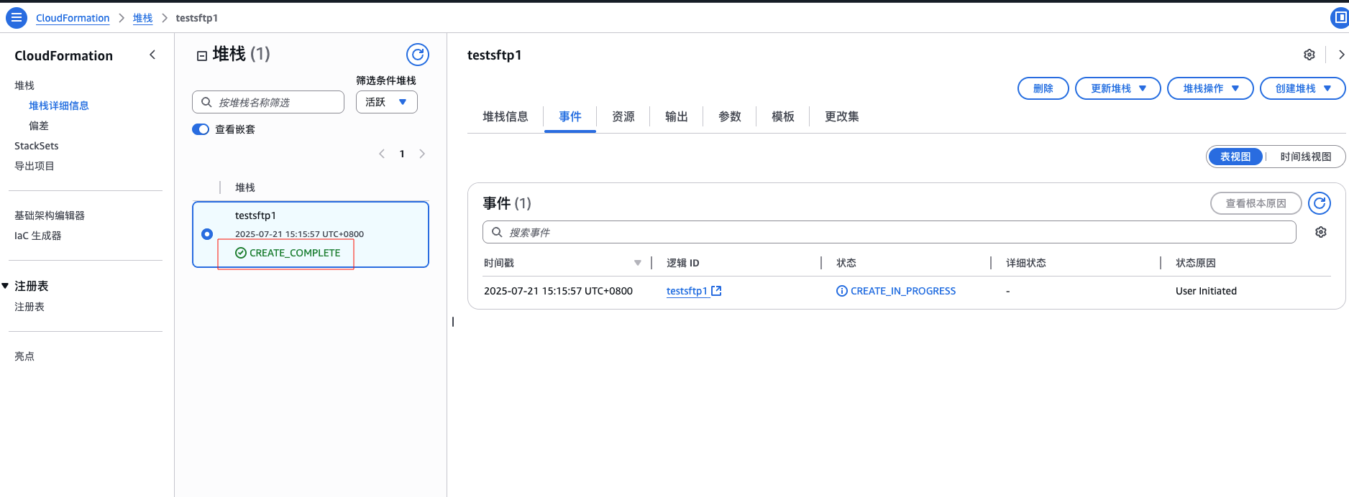Collapse the stacks panel square icon
Image resolution: width=1349 pixels, height=497 pixels.
pos(202,55)
